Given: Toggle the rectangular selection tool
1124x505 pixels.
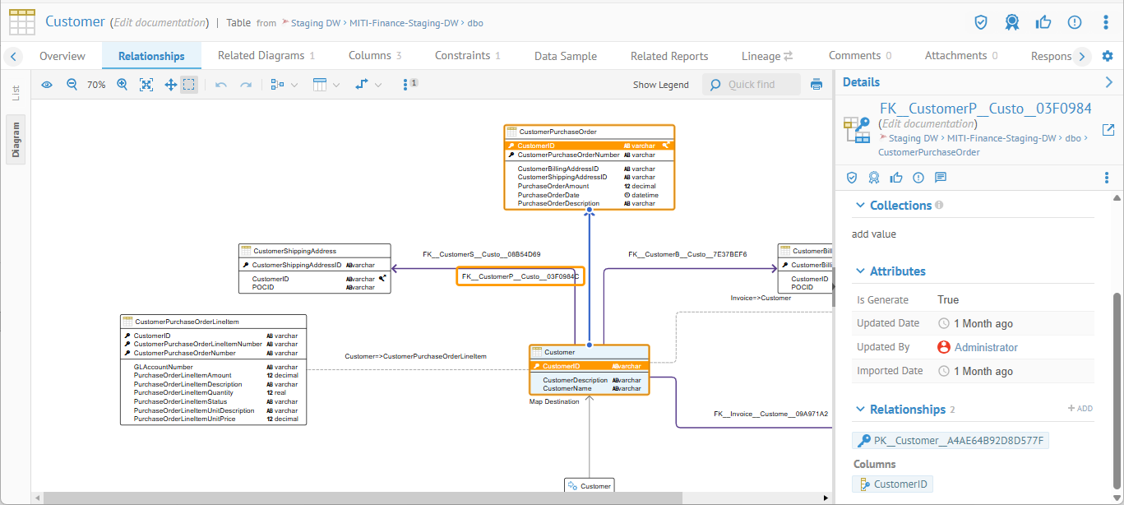Looking at the screenshot, I should pyautogui.click(x=189, y=85).
